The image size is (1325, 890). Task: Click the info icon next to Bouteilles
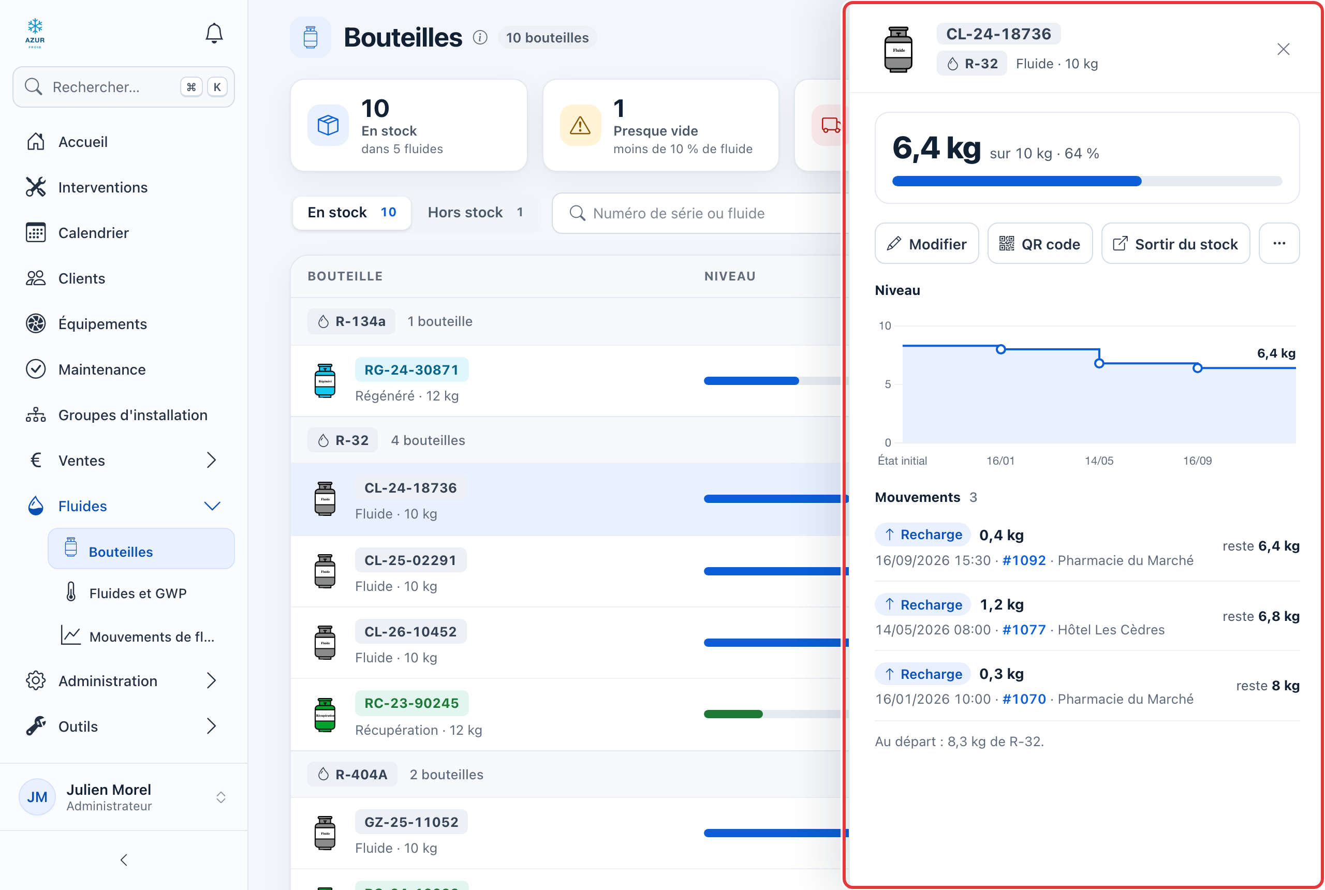point(480,37)
